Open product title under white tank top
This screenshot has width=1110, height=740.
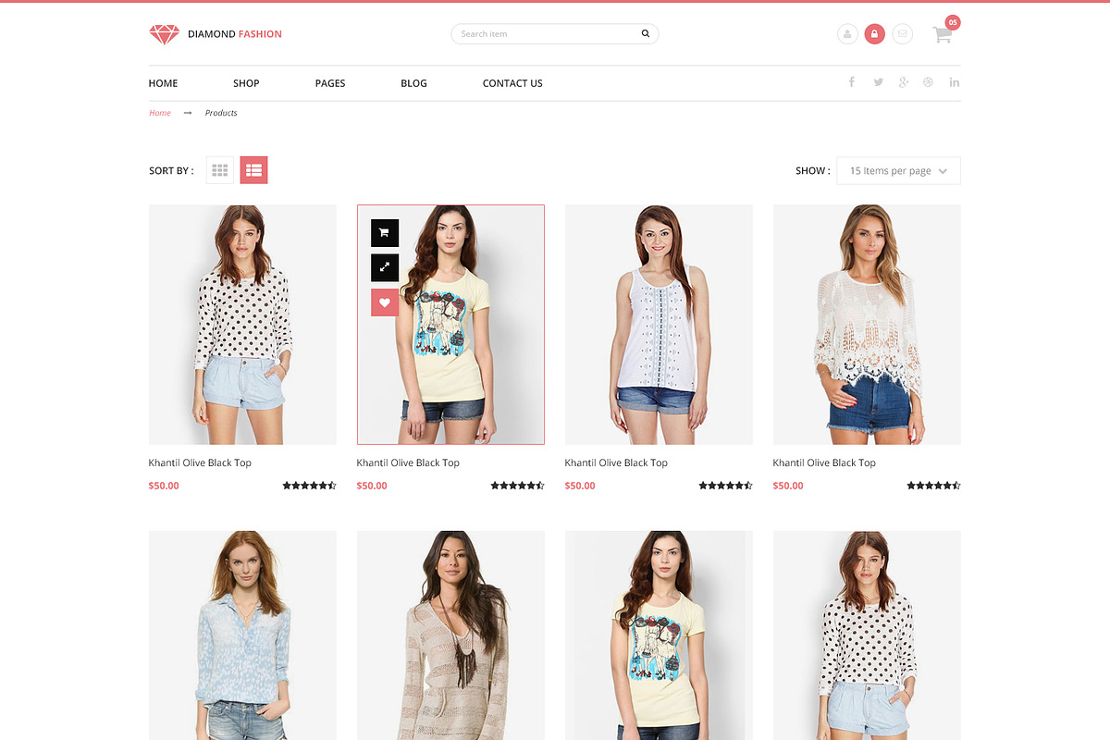616,462
